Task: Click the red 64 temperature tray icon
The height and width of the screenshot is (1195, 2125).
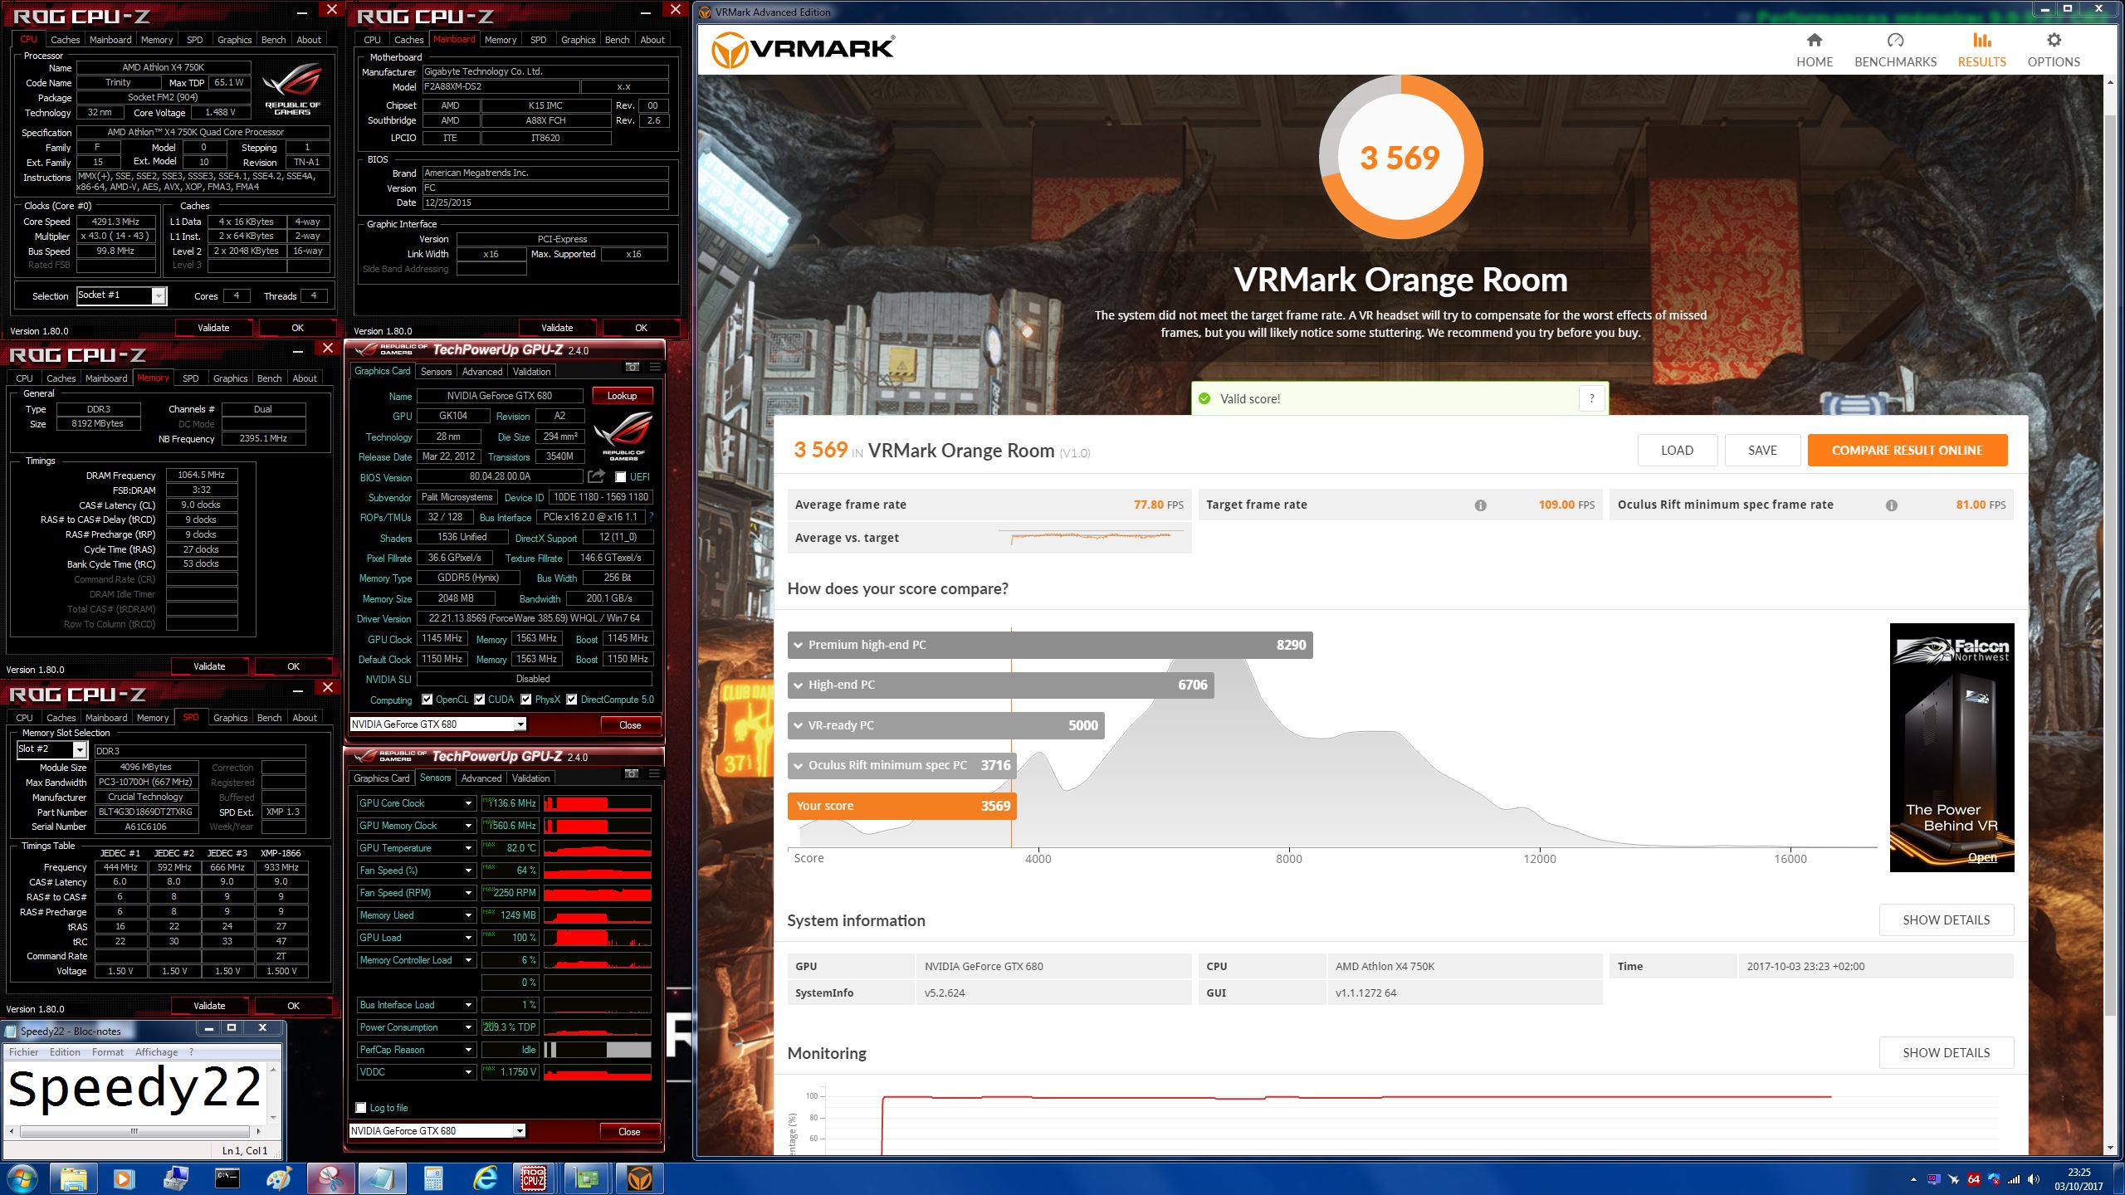Action: tap(1974, 1179)
